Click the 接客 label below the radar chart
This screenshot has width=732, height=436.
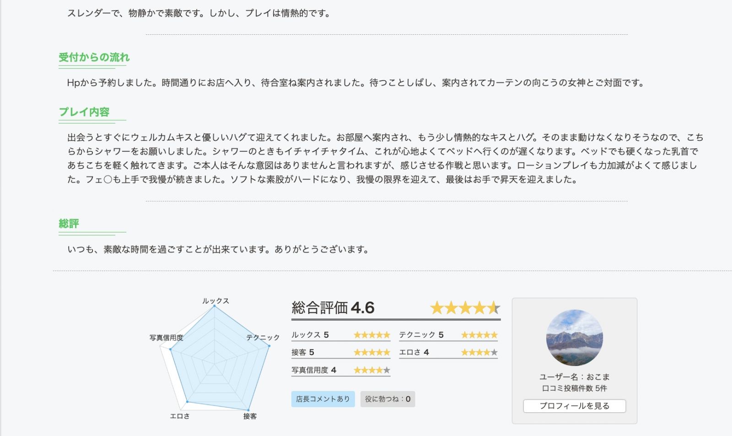click(250, 416)
